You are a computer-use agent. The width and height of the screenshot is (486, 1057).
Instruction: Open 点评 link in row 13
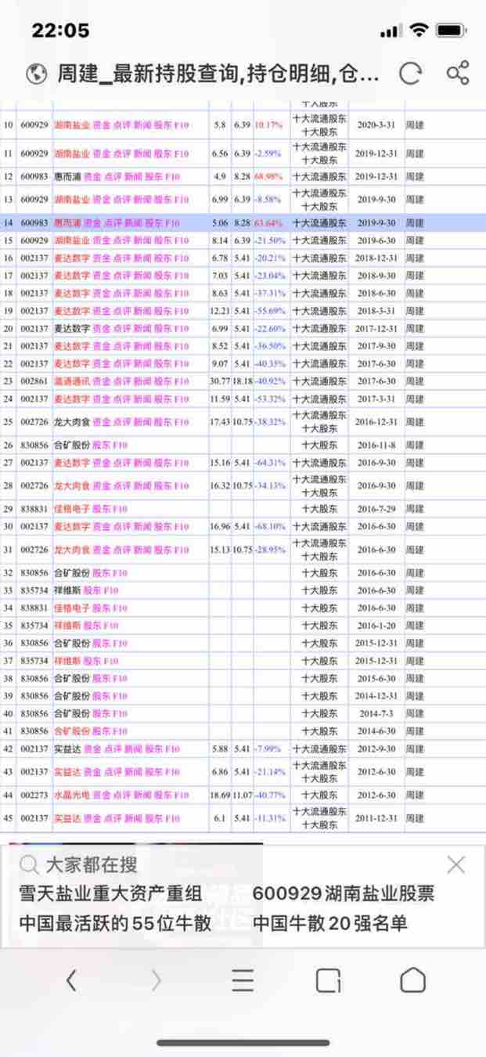122,200
